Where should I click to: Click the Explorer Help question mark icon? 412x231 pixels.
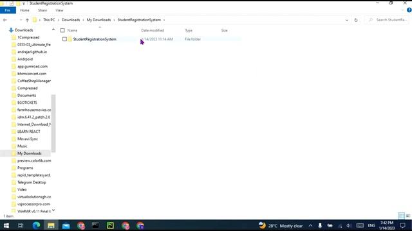coord(409,10)
